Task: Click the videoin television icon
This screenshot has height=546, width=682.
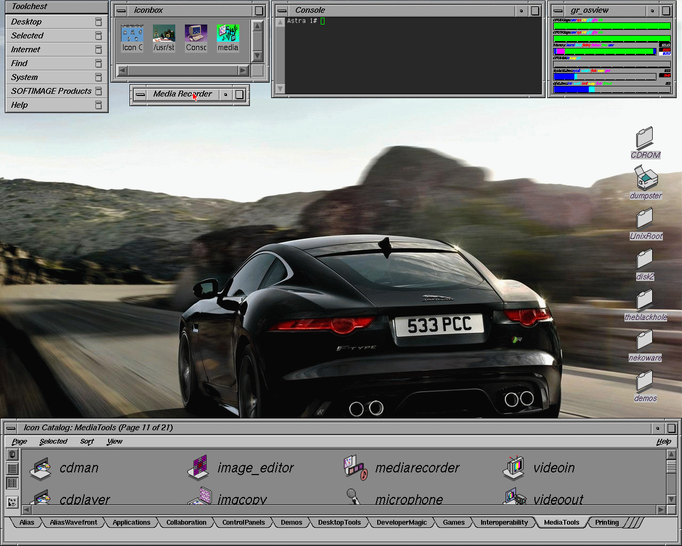Action: coord(514,468)
